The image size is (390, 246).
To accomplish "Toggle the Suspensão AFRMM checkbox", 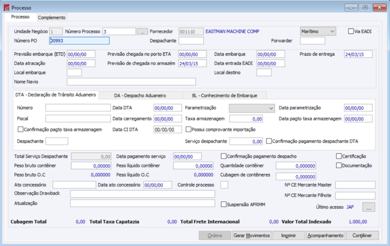I will point(224,204).
